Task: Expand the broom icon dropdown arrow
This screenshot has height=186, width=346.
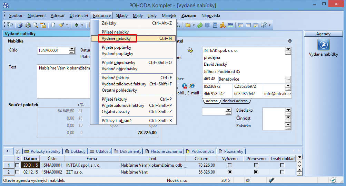Action: click(67, 25)
